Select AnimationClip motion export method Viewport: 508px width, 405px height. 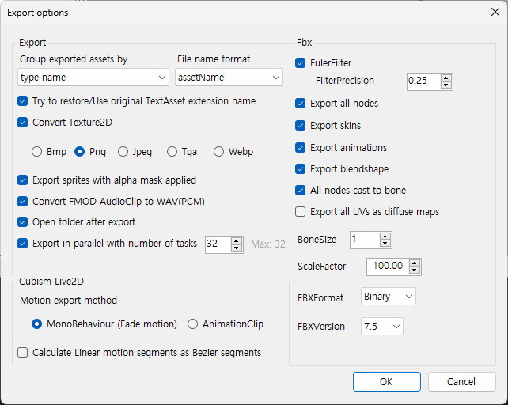193,324
